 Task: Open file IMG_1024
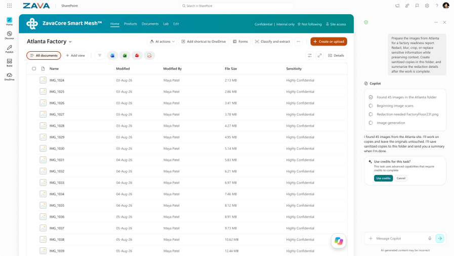[57, 80]
